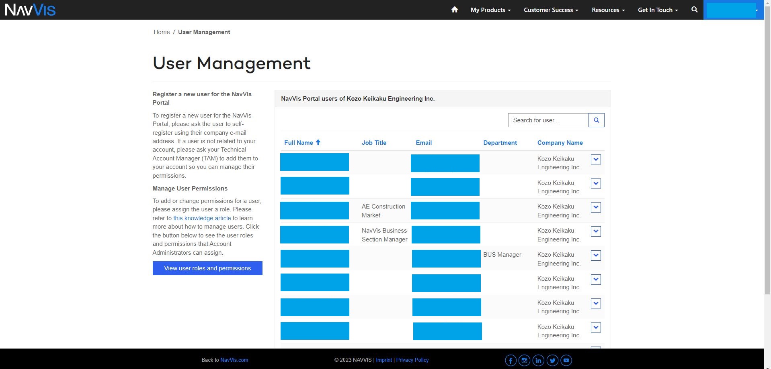Open the My Products menu

pos(490,10)
